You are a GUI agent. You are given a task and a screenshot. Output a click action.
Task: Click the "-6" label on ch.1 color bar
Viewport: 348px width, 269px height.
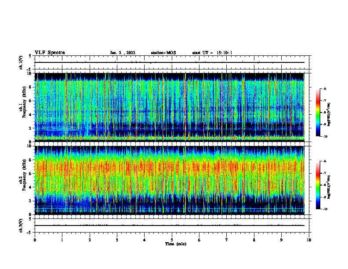tap(325, 88)
